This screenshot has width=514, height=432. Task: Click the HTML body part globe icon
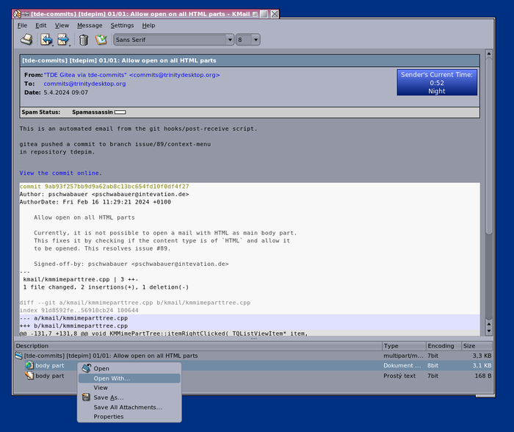[29, 365]
